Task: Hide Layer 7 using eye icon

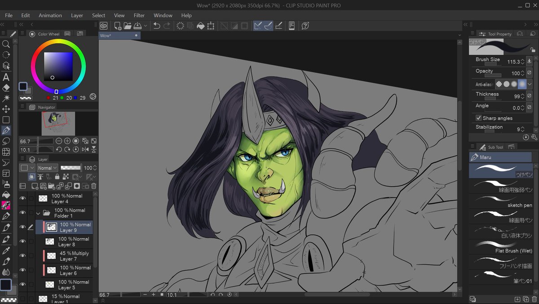Action: (22, 256)
